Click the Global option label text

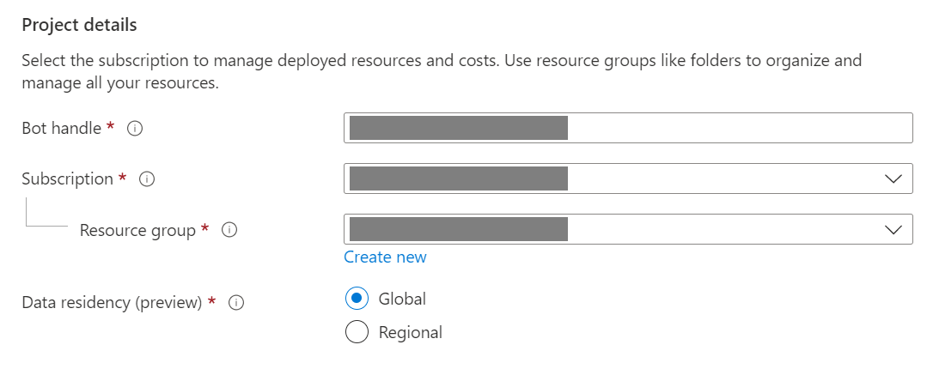402,299
